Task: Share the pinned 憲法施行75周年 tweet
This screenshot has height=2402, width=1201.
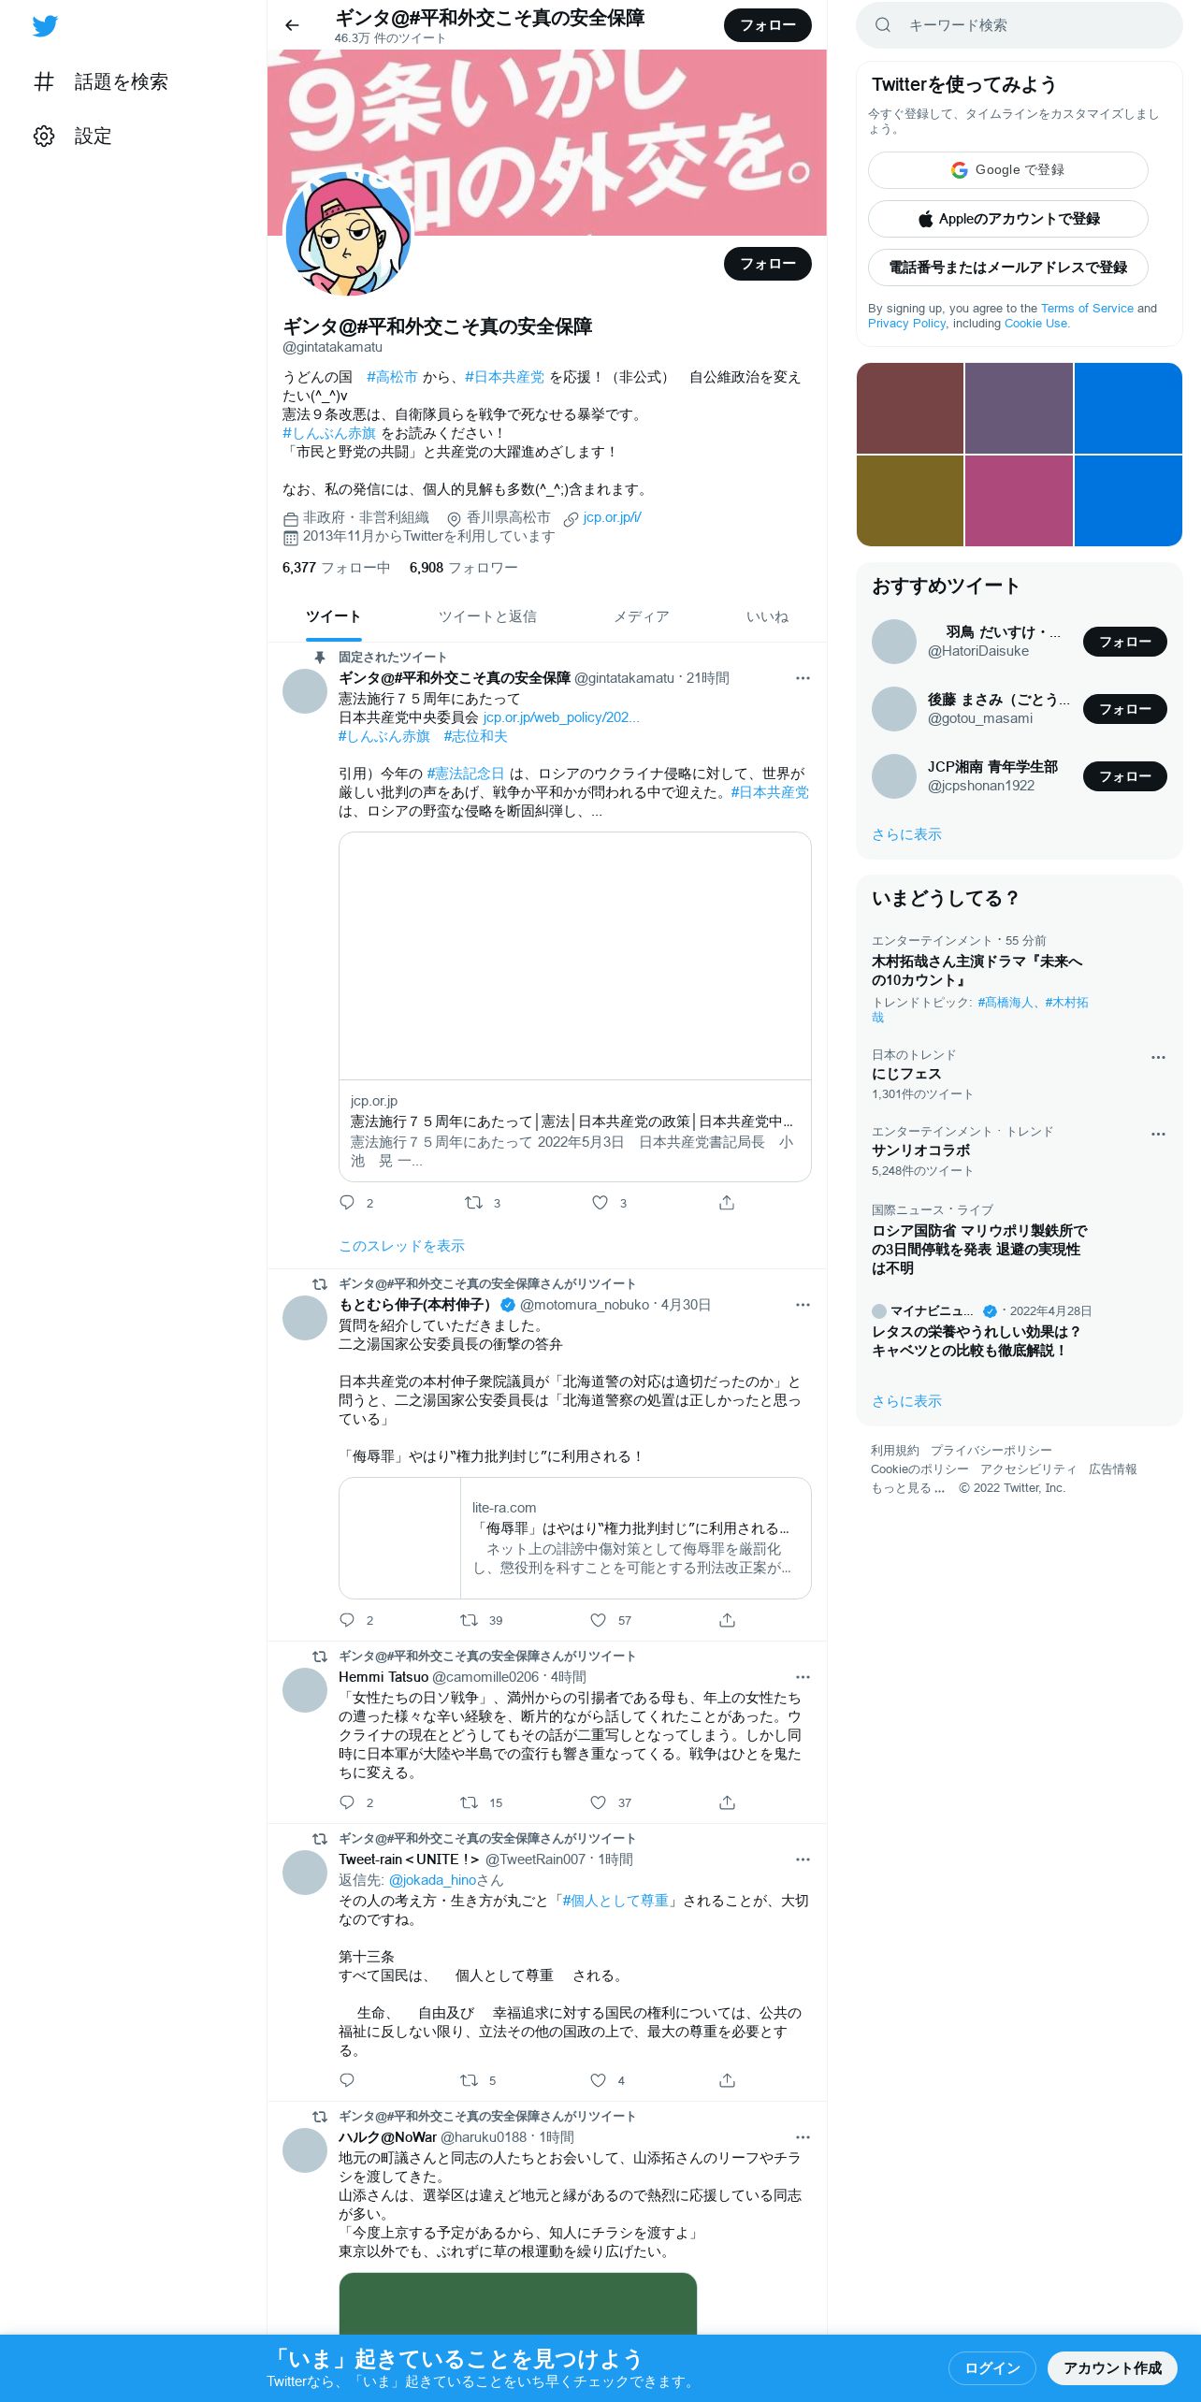Action: [x=727, y=1203]
